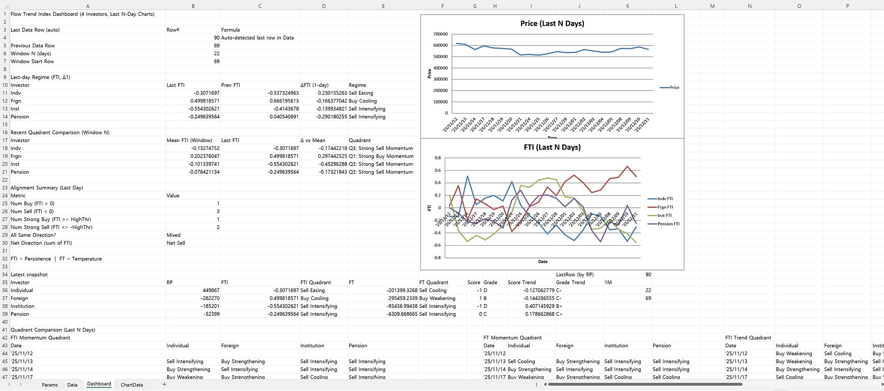Click the horizontal scrollbar right arrow
Viewport: 884px width, 391px height.
[x=881, y=385]
